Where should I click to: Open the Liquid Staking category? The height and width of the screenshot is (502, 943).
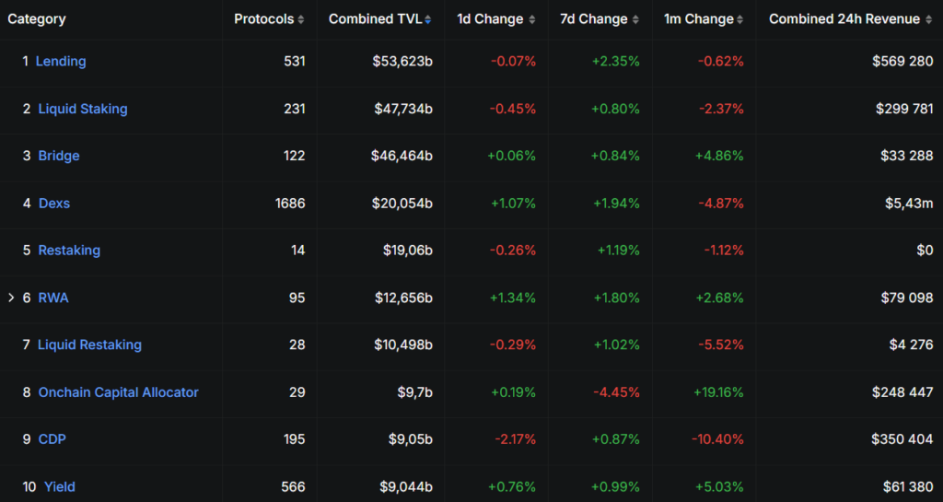point(83,109)
